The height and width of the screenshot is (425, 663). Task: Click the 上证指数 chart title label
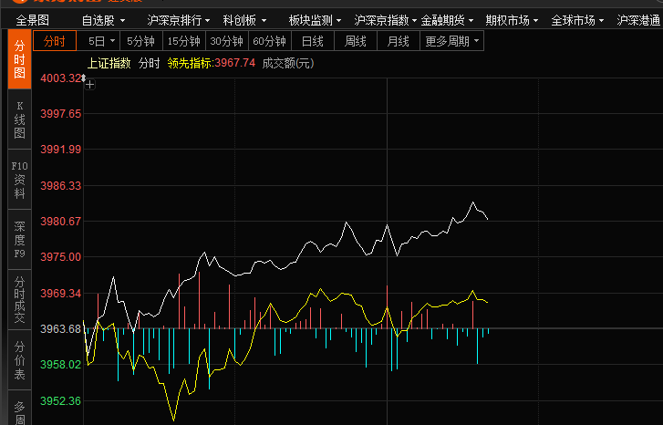(x=109, y=63)
